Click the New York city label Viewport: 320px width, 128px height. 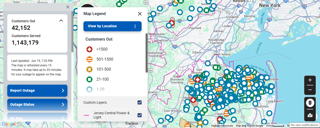click(270, 5)
